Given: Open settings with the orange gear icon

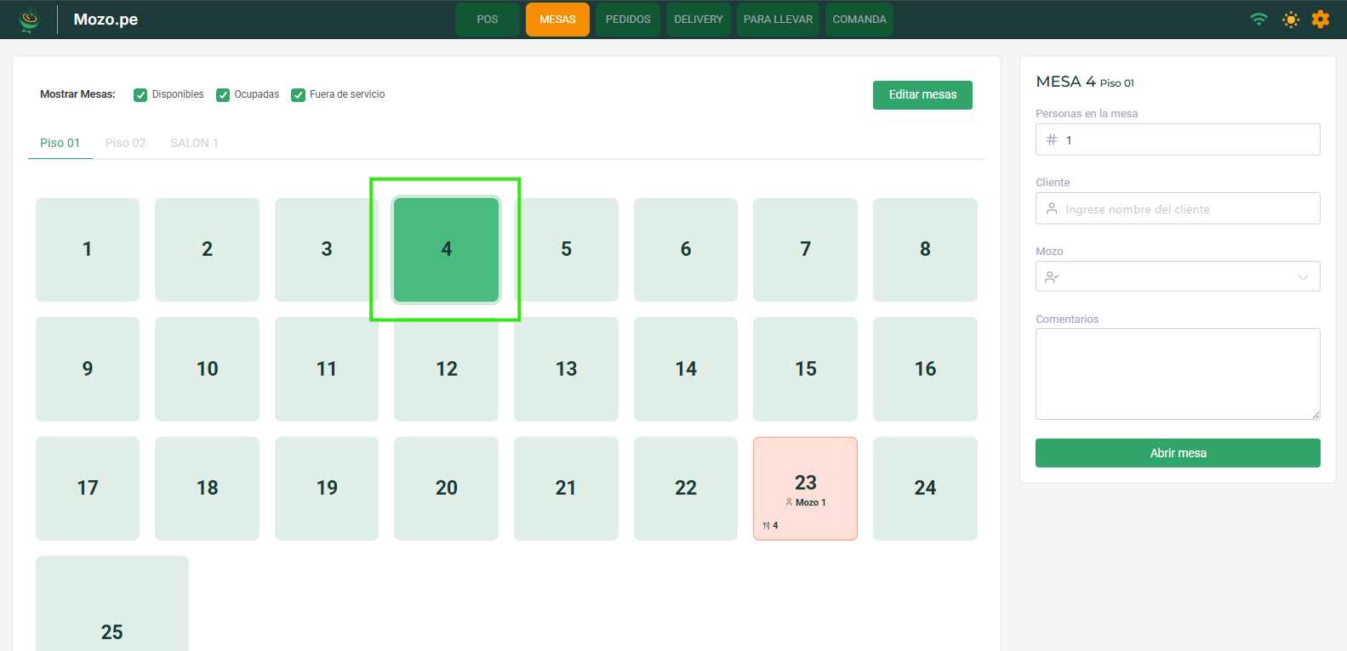Looking at the screenshot, I should (1320, 20).
